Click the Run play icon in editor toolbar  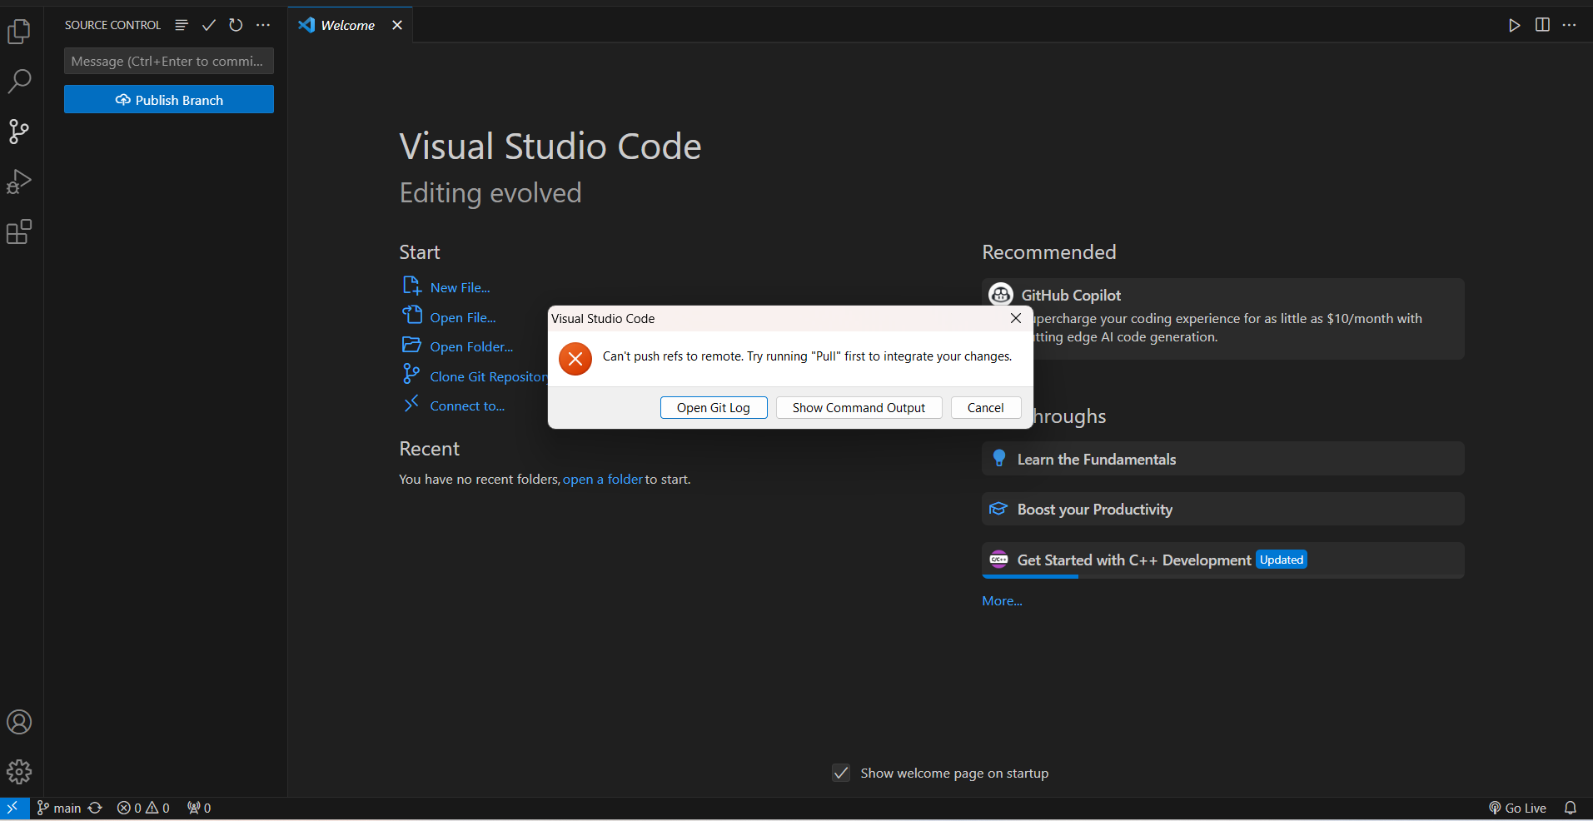(1515, 25)
